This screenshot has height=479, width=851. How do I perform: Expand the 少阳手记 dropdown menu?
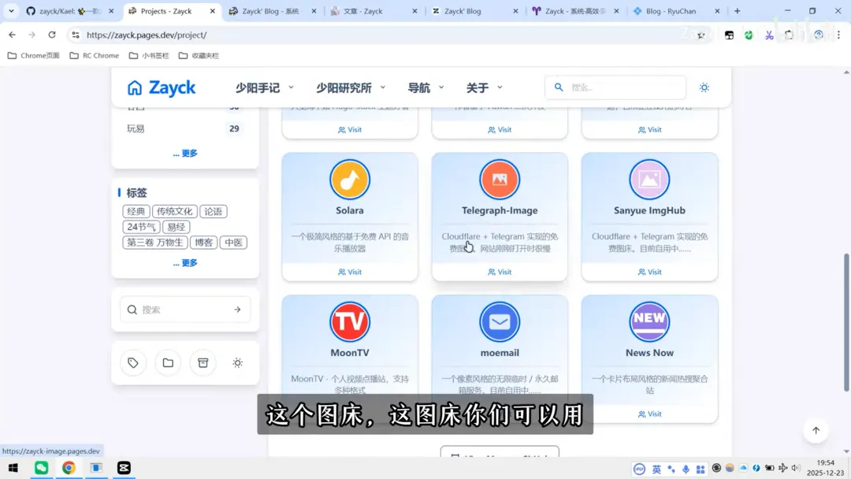264,87
